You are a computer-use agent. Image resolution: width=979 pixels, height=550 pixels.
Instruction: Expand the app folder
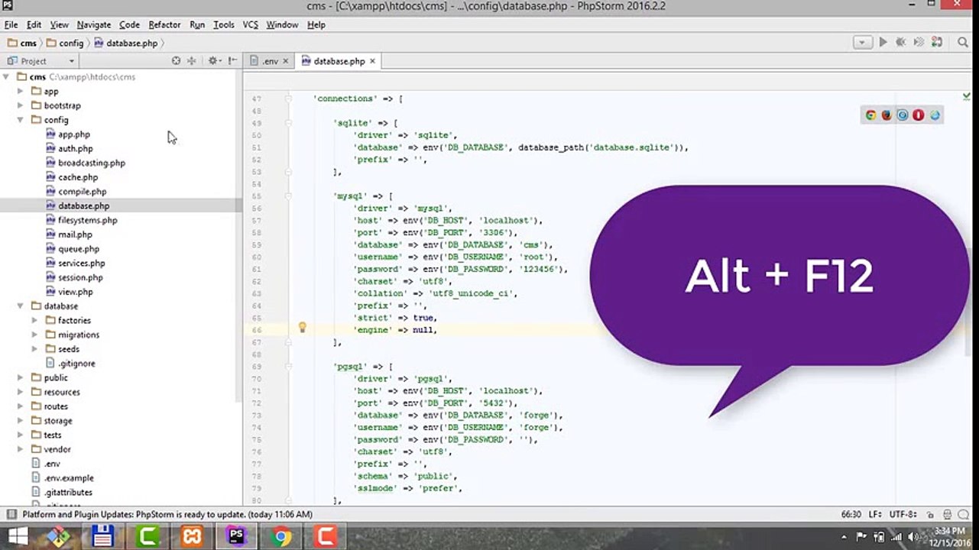(21, 92)
